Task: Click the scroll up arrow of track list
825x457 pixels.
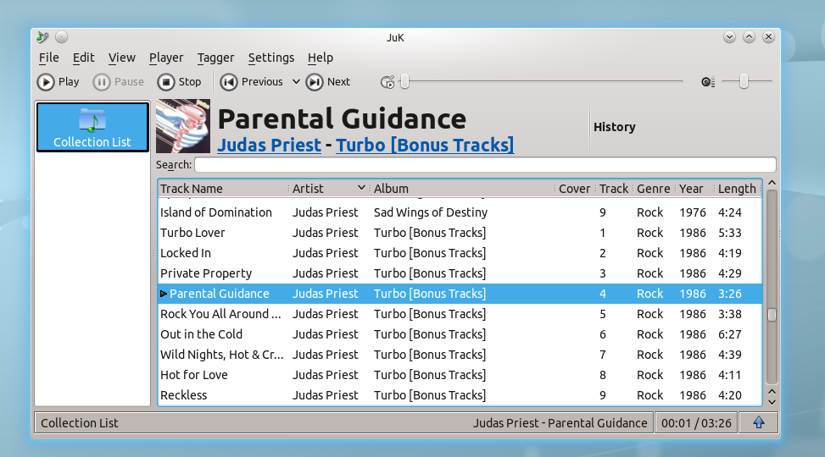Action: click(772, 183)
